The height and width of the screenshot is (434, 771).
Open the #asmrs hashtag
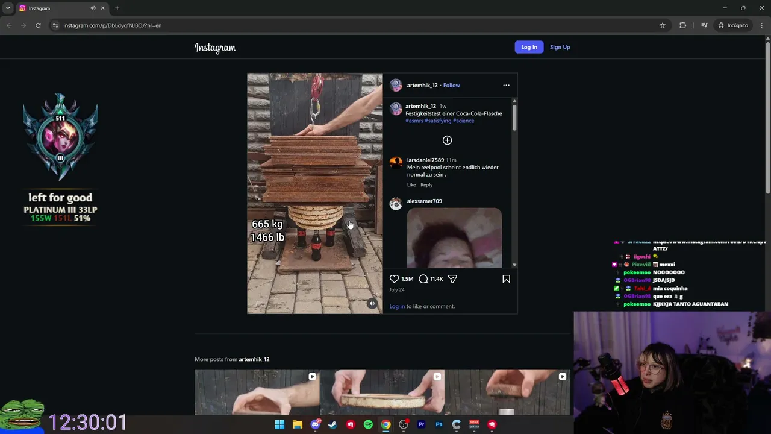pos(414,121)
